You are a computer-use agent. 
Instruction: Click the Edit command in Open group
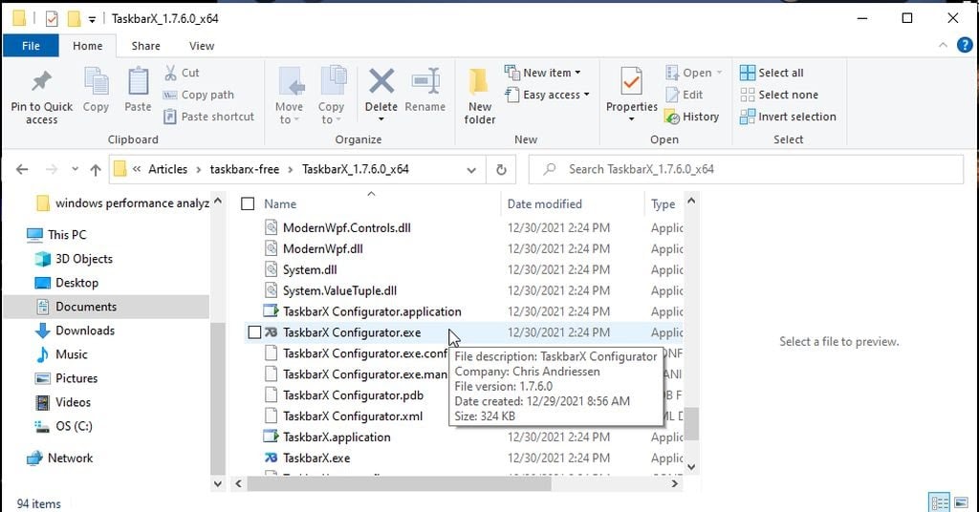click(685, 95)
